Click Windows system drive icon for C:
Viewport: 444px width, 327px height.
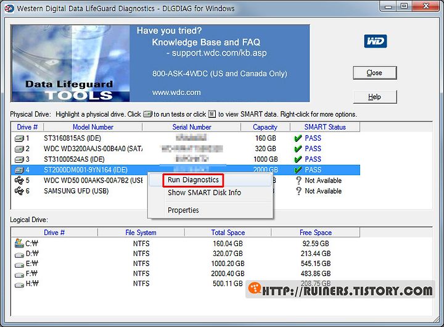[x=19, y=243]
